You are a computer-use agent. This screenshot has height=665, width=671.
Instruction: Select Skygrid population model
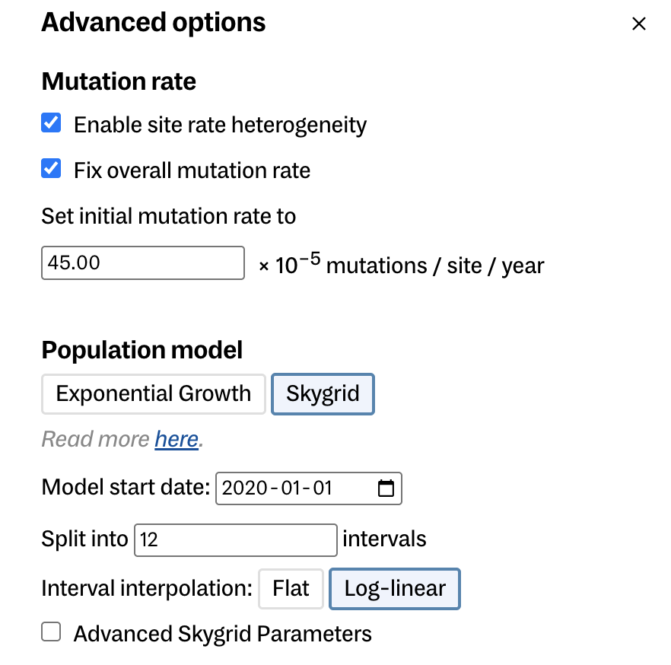pyautogui.click(x=323, y=393)
